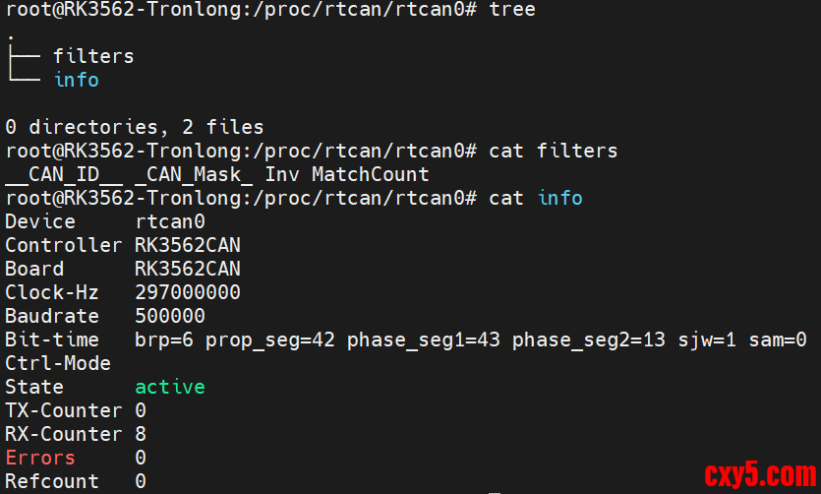This screenshot has width=821, height=494.
Task: Click the "__CAN_ID__" column header
Action: pyautogui.click(x=64, y=174)
